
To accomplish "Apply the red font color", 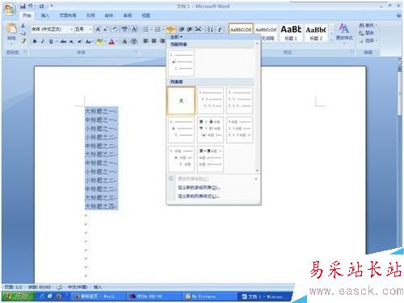I will (112, 41).
